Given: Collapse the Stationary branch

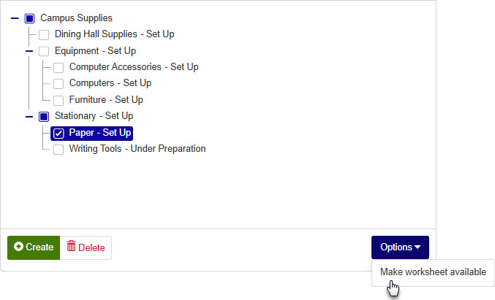Looking at the screenshot, I should click(x=29, y=116).
